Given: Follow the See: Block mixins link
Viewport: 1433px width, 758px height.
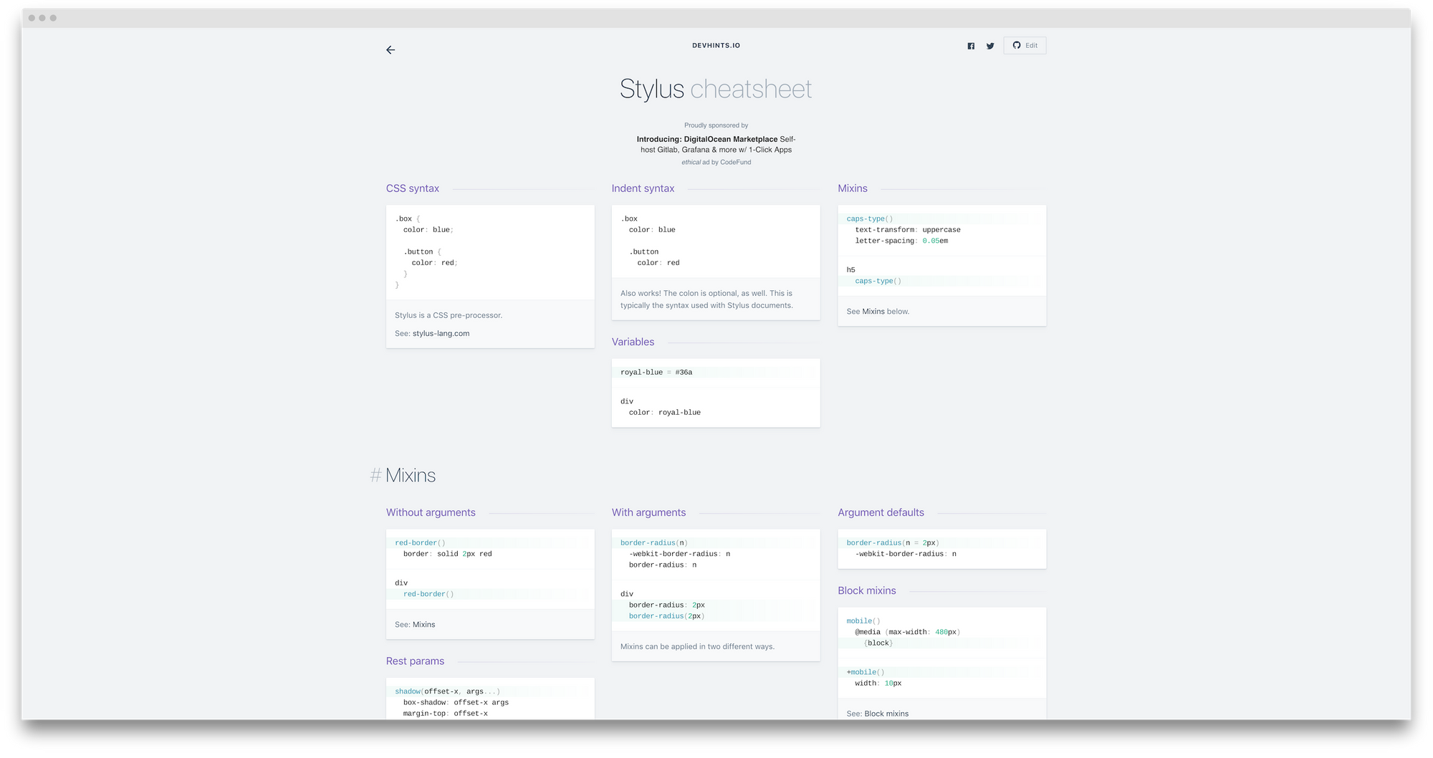Looking at the screenshot, I should click(886, 714).
